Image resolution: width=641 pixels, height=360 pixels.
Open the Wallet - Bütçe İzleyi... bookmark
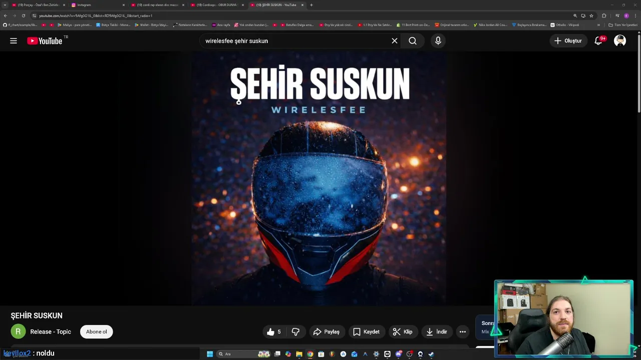coord(152,25)
